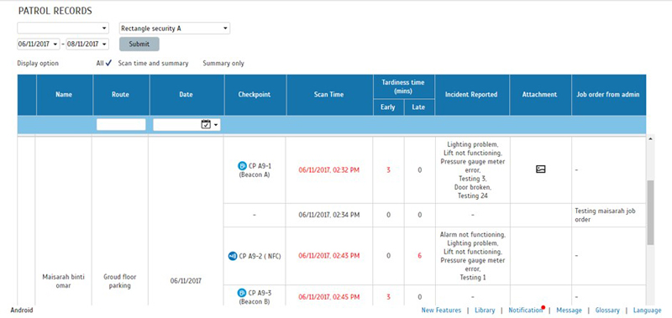672x318 pixels.
Task: Open the Notification link
Action: click(x=526, y=310)
